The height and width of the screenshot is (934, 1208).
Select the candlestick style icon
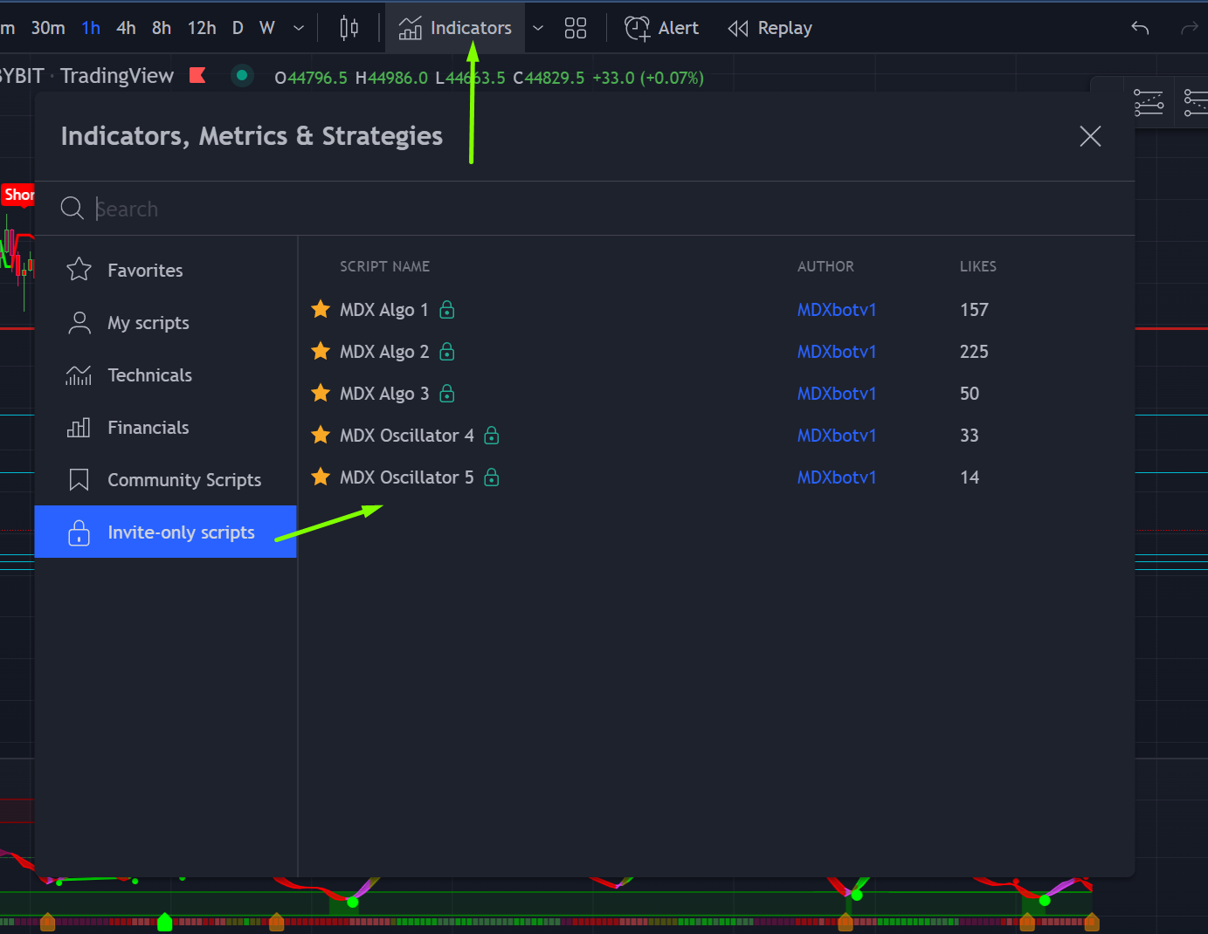(x=349, y=27)
